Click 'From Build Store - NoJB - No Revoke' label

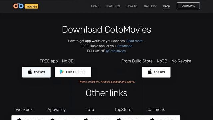coord(156,61)
